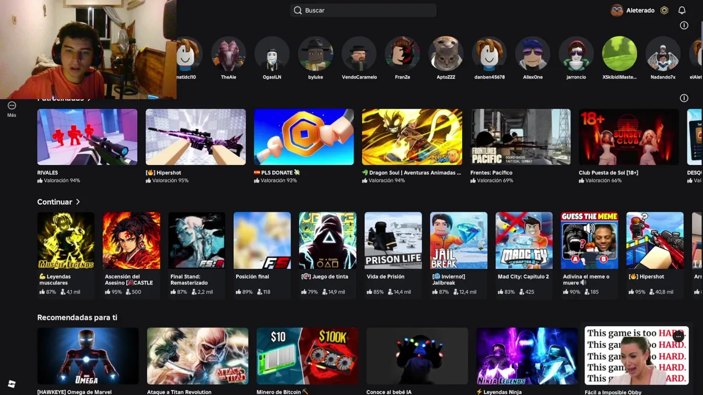This screenshot has width=703, height=395.
Task: Open friend Nadando7x's avatar
Action: click(663, 54)
